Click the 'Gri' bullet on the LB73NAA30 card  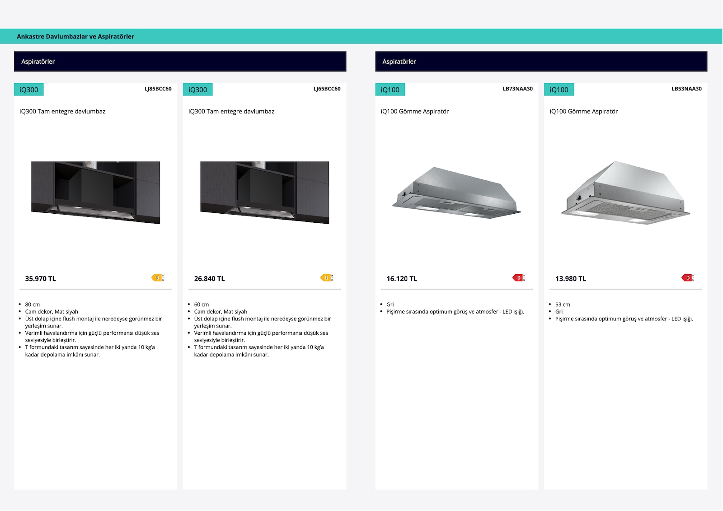[390, 305]
